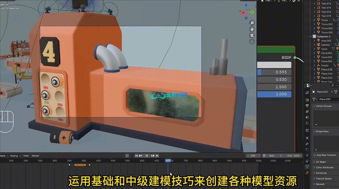Jump to the timeline end frame
Viewport: 339px width, 189px height.
(x=157, y=155)
